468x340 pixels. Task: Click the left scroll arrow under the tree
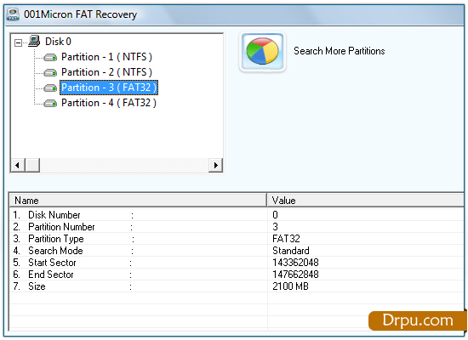(18, 165)
